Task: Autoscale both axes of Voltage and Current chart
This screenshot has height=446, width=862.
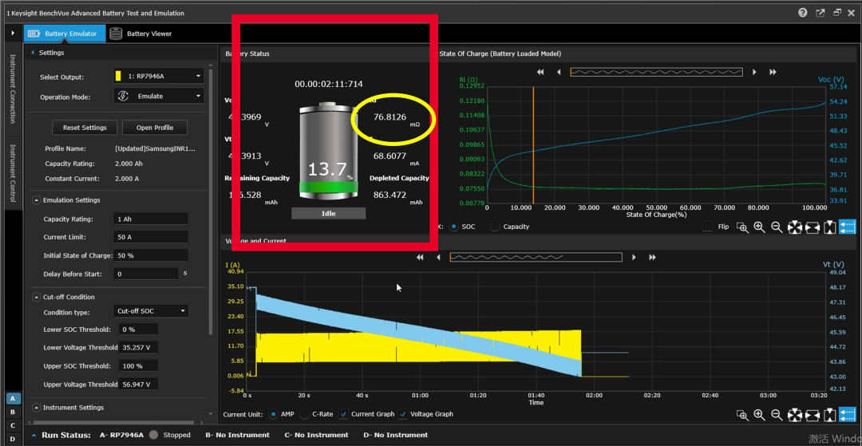Action: click(794, 414)
